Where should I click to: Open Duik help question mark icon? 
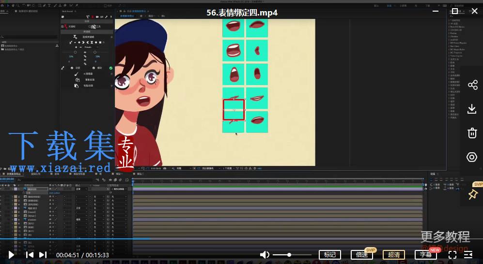click(111, 17)
